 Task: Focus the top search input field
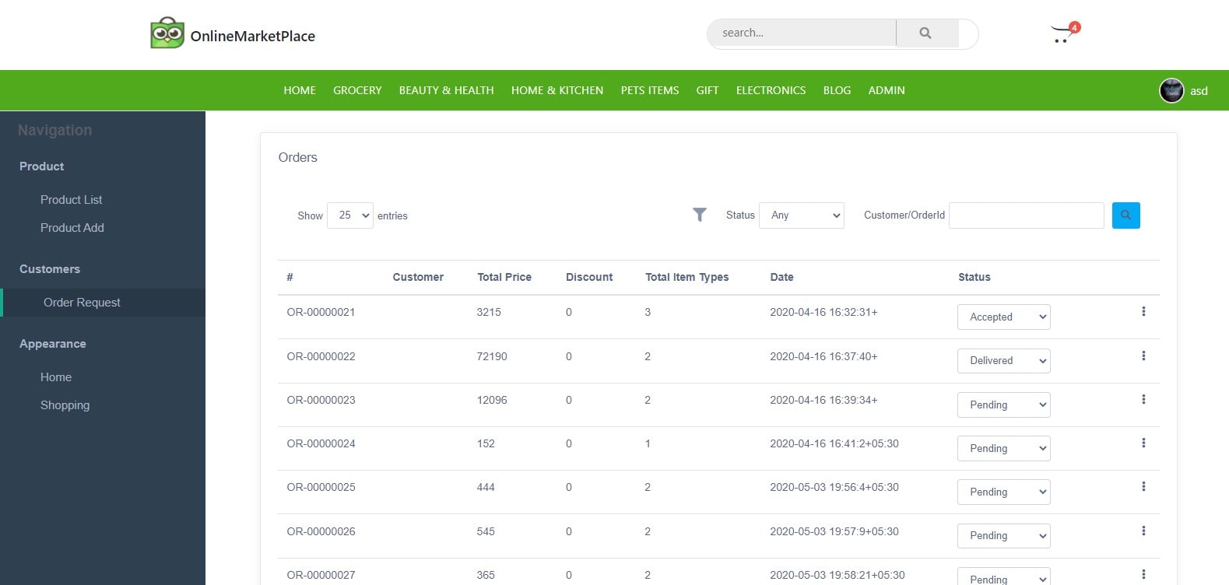(802, 33)
